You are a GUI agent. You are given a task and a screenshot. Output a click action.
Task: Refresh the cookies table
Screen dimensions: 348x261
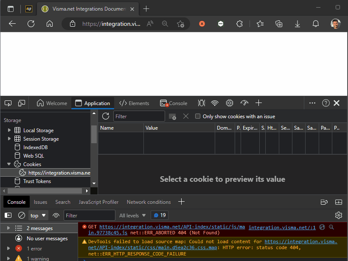click(x=106, y=116)
